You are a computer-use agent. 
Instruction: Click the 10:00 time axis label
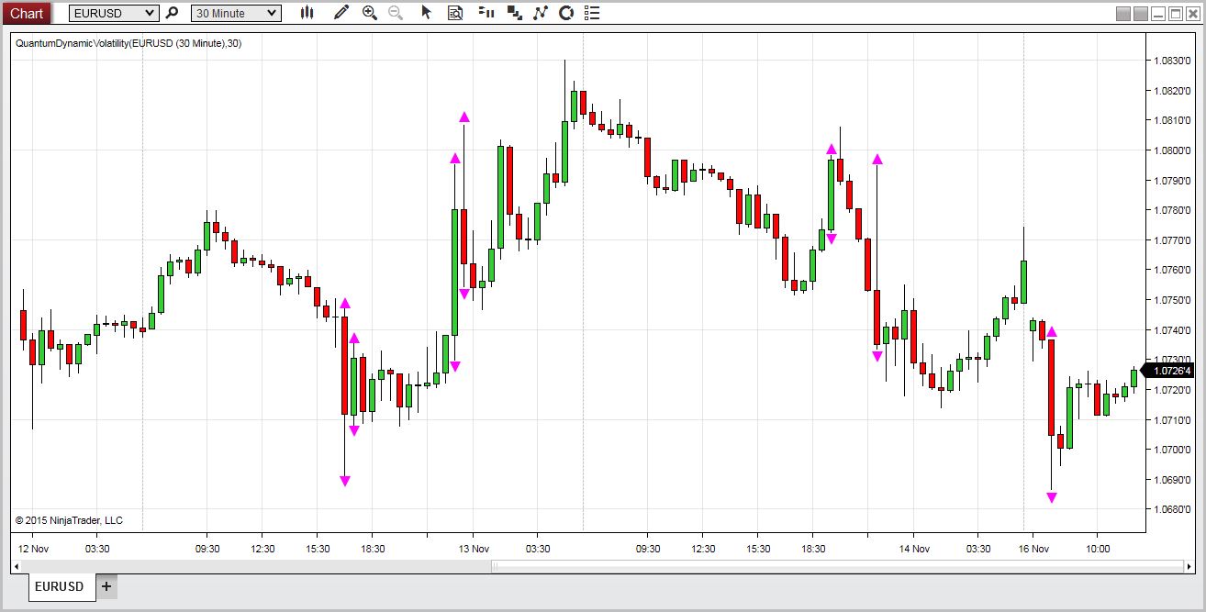click(x=1098, y=549)
